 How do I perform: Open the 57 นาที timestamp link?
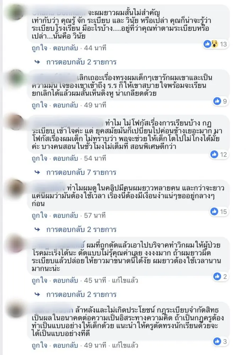coord(95,215)
